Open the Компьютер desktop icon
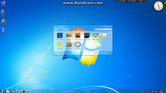The width and height of the screenshot is (166, 93). tap(3, 3)
